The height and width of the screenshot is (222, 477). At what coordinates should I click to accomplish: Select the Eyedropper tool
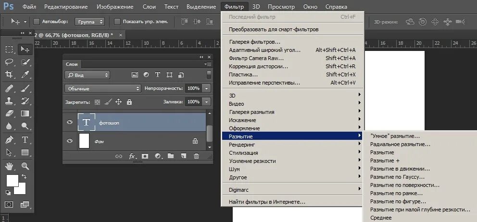click(25, 74)
